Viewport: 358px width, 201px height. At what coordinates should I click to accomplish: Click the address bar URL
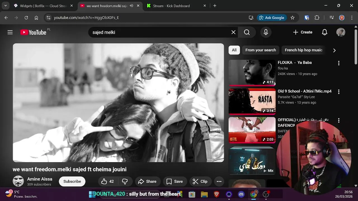(86, 18)
